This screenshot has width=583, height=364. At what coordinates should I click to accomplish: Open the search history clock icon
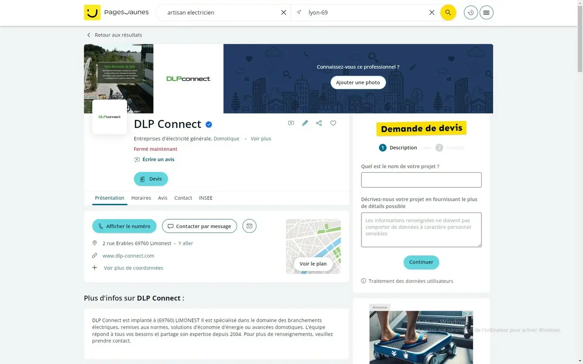pyautogui.click(x=471, y=13)
